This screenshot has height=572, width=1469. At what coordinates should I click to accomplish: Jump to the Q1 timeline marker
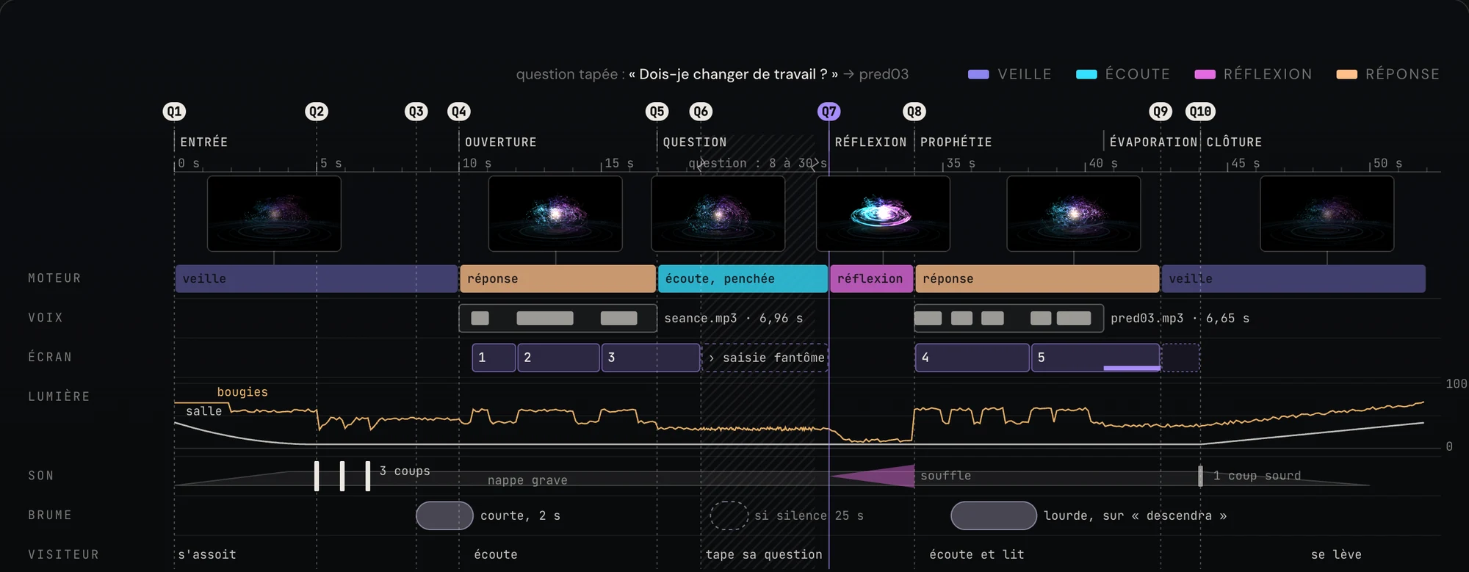click(x=174, y=112)
